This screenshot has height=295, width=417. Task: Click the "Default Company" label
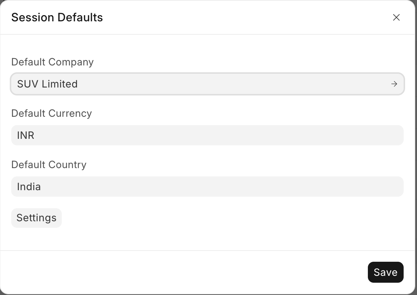pos(52,62)
